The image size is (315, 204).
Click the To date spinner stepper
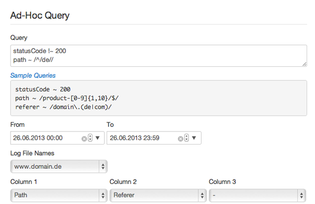pyautogui.click(x=186, y=138)
